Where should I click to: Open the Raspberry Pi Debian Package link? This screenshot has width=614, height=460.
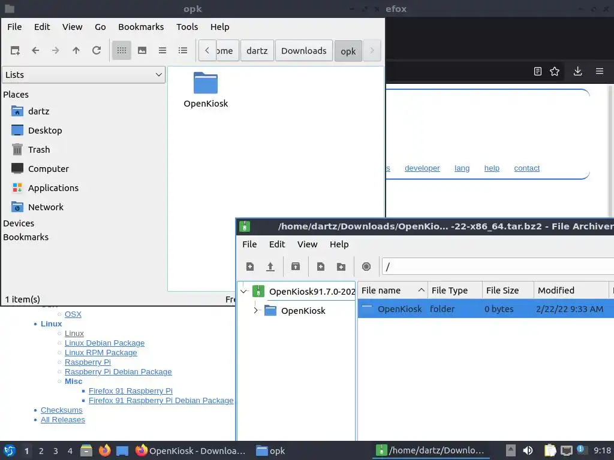click(118, 372)
